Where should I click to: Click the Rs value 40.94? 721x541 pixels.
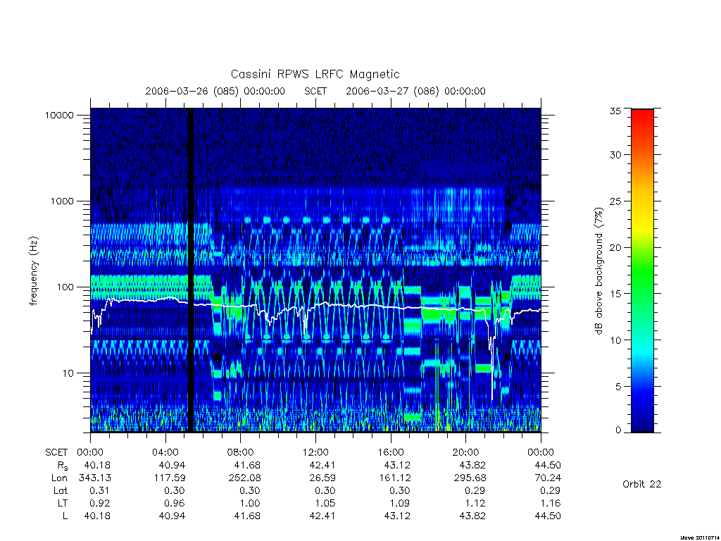(172, 466)
